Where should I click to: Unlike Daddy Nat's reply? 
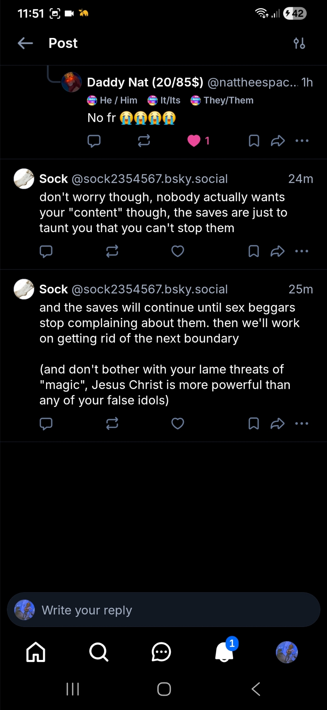[194, 141]
